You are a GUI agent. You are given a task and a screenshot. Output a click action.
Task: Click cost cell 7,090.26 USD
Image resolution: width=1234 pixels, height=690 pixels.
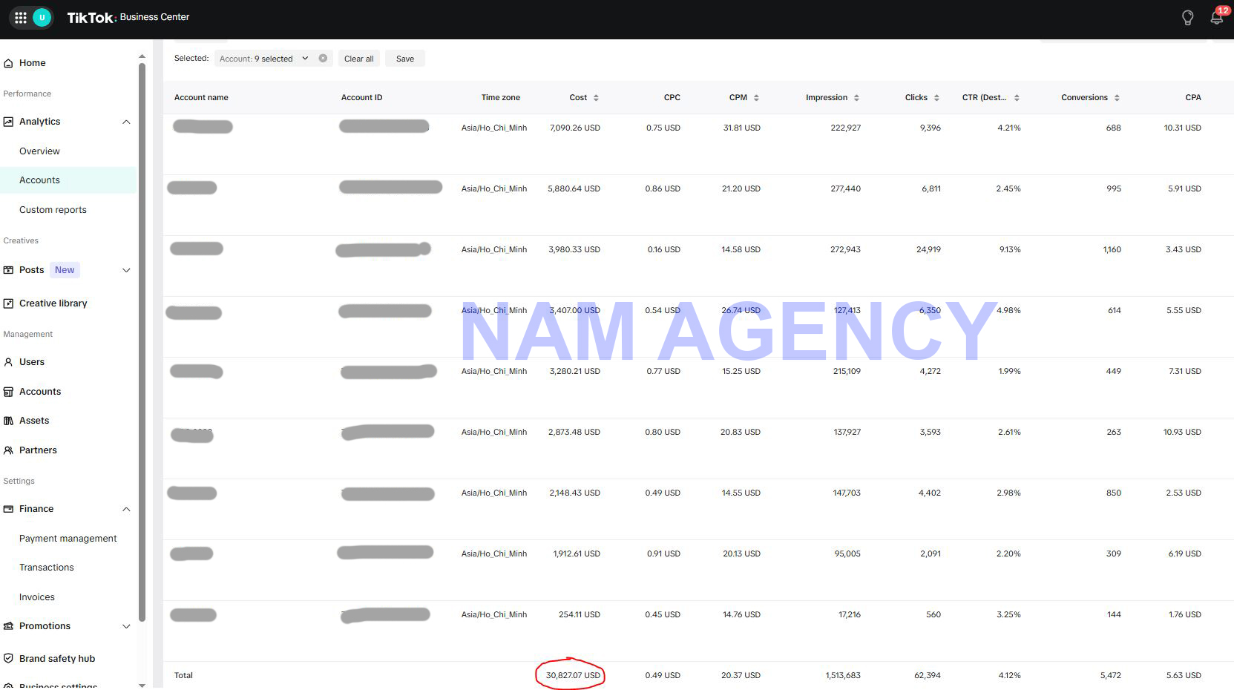[x=575, y=128]
